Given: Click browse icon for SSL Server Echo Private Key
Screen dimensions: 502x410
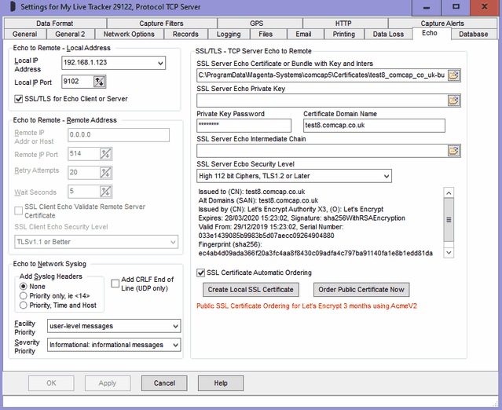Looking at the screenshot, I should [453, 101].
